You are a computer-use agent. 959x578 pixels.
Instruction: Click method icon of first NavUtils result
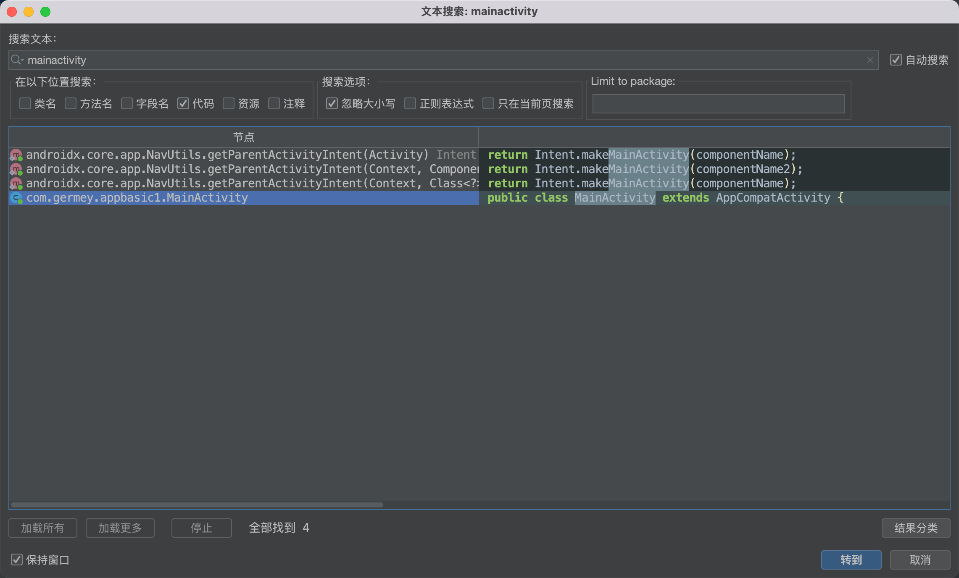[x=16, y=155]
